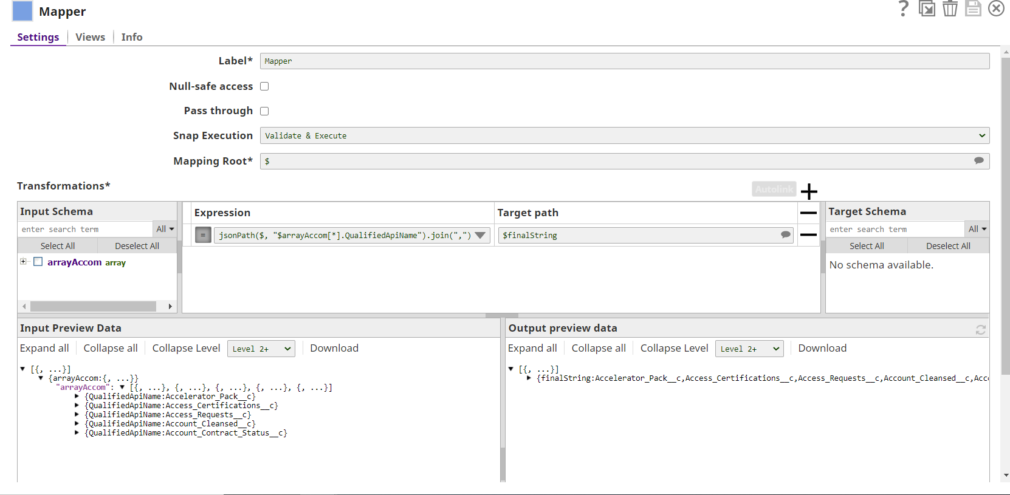Switch to the Views tab
Screen dimensions: 1010x495
(90, 37)
